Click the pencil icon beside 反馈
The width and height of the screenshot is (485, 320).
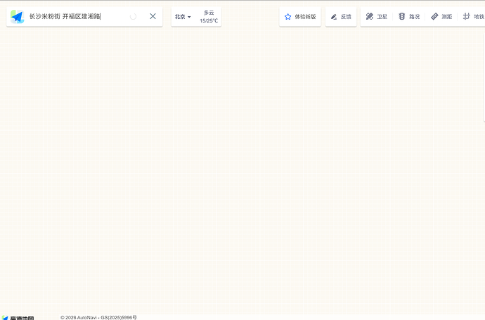click(334, 17)
